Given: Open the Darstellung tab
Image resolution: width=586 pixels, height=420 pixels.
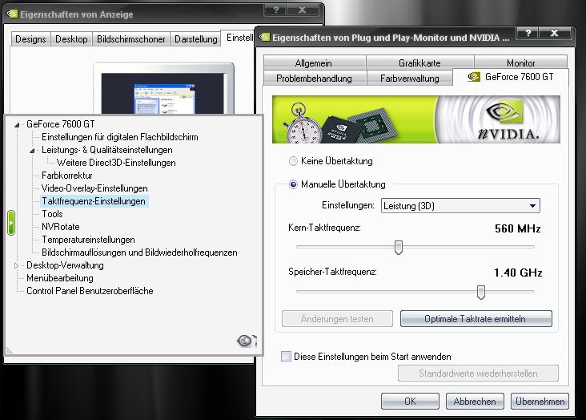Looking at the screenshot, I should click(x=196, y=39).
